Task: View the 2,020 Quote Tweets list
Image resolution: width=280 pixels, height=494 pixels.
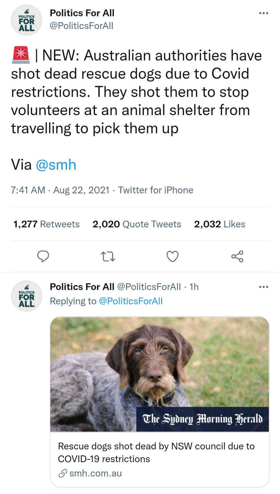Action: click(x=137, y=224)
